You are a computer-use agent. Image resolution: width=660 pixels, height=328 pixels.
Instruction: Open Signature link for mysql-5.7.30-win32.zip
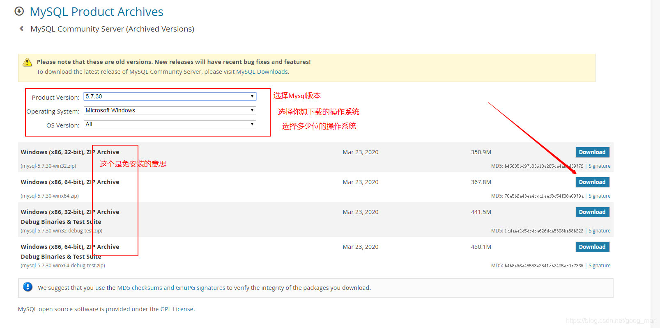[599, 166]
